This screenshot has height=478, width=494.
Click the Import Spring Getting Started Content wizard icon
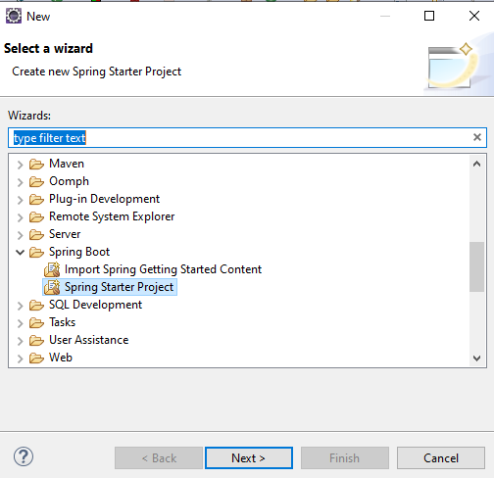click(x=52, y=269)
